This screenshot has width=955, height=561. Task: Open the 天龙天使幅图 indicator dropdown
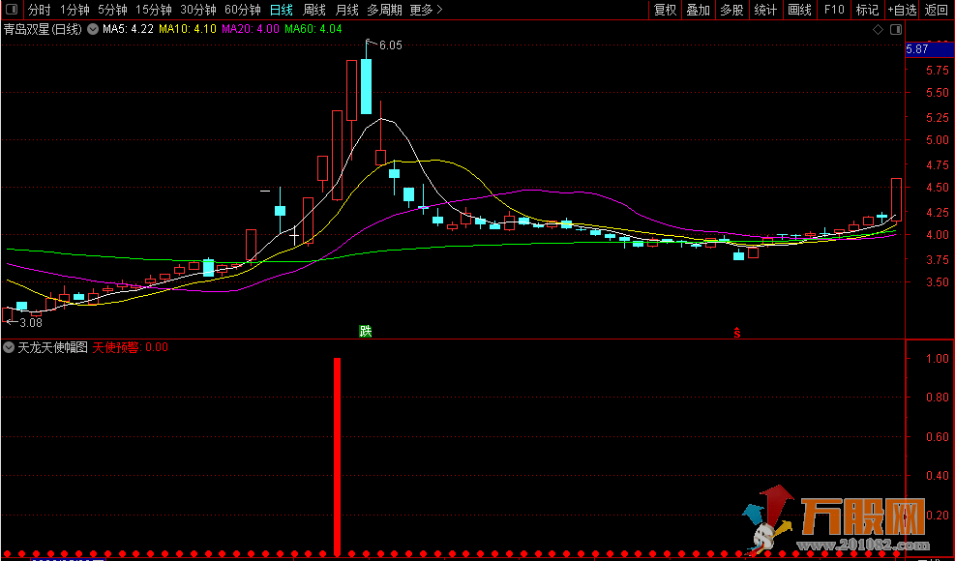tap(9, 347)
